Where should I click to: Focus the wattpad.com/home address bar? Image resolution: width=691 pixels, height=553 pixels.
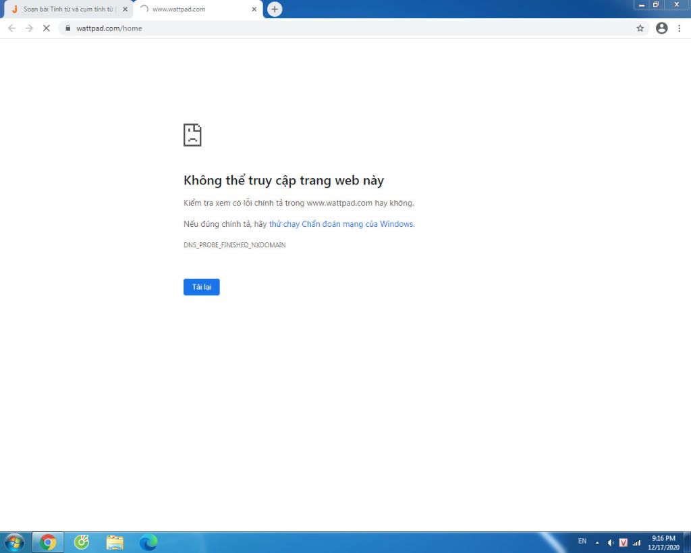[x=352, y=28]
